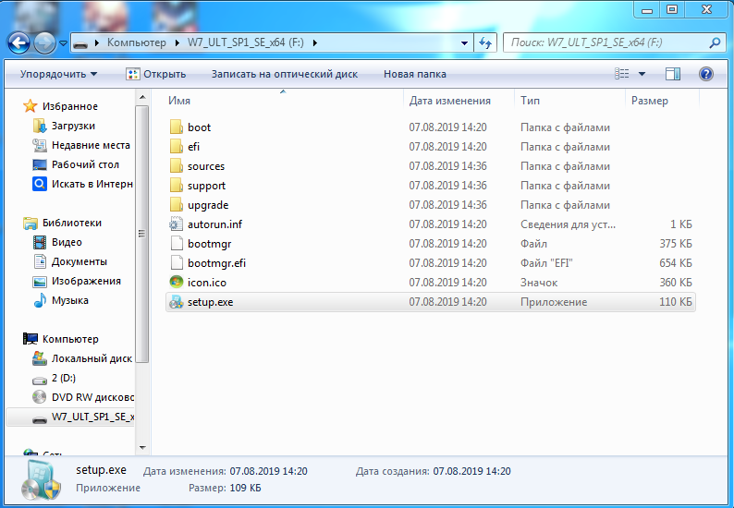Click 'Записать на оптический диск'

point(284,74)
